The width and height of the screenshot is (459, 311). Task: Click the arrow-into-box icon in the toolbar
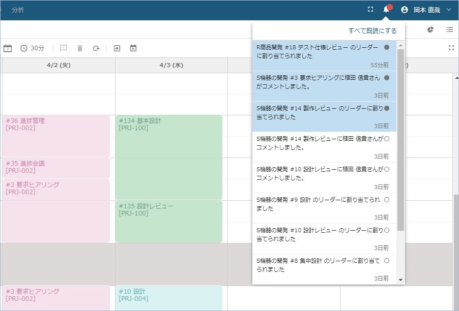pos(117,48)
